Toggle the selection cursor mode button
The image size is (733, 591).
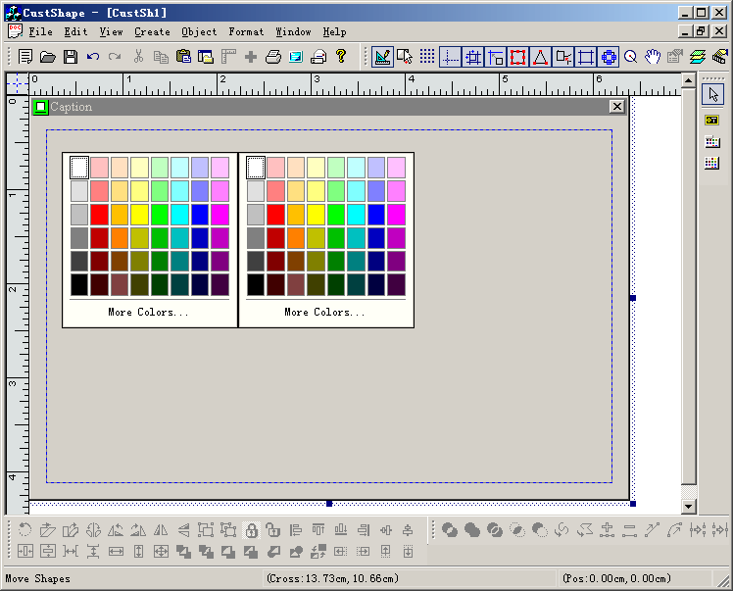pyautogui.click(x=405, y=57)
